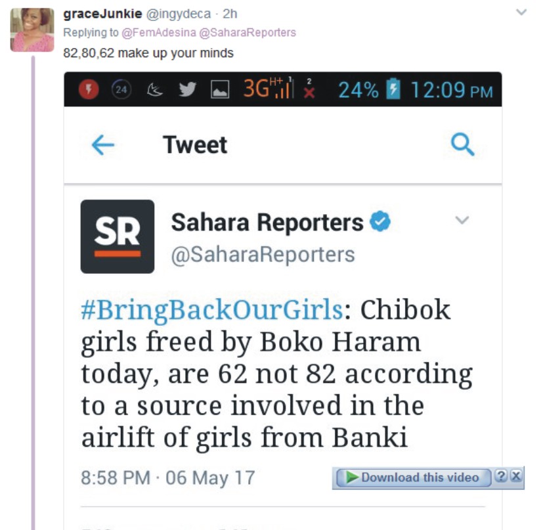Screen dimensions: 543x530
Task: Click the blue verified badge
Action: click(x=380, y=223)
